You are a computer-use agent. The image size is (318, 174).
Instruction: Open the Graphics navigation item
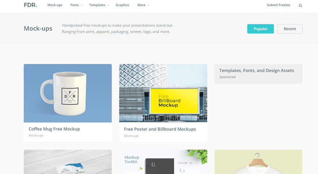tap(122, 5)
